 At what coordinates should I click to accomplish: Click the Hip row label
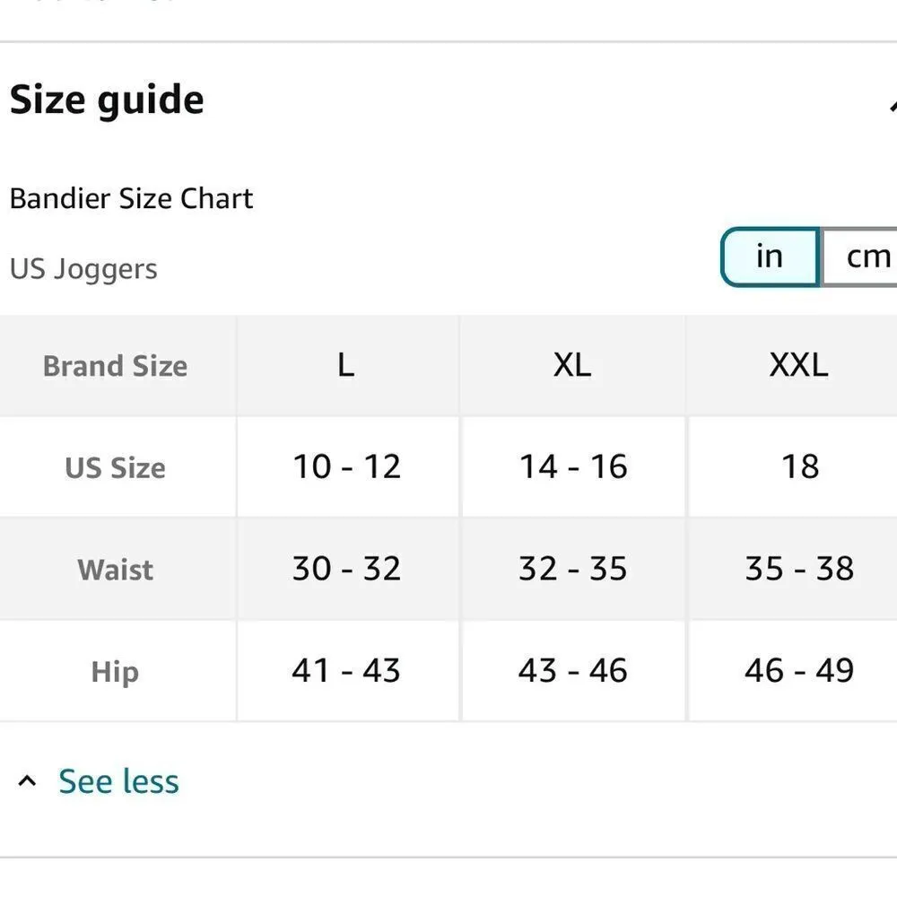(x=115, y=672)
